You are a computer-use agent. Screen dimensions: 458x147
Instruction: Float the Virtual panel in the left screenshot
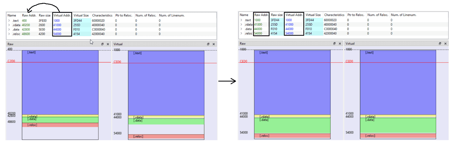point(208,44)
